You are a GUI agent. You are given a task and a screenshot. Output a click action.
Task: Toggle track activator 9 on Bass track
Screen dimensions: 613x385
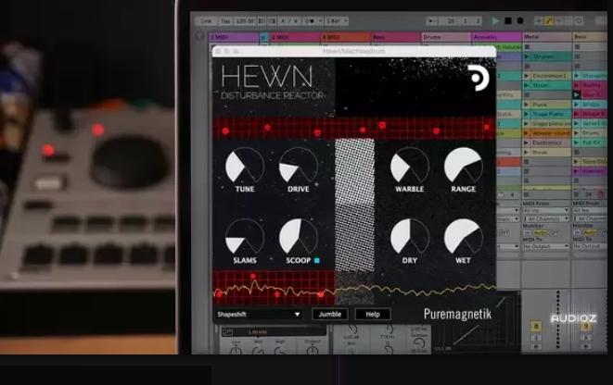586,326
